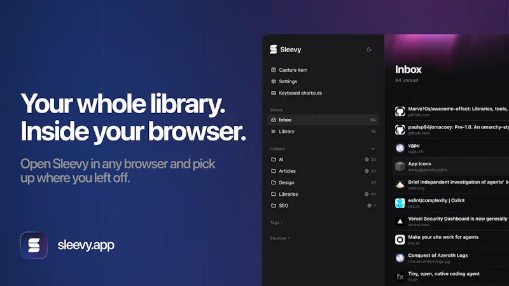509x286 pixels.
Task: Click the Oxlint favicon
Action: 400,203
